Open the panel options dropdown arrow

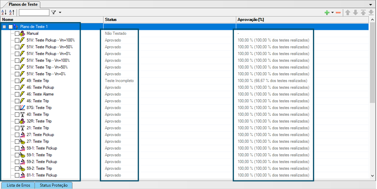click(x=371, y=4)
